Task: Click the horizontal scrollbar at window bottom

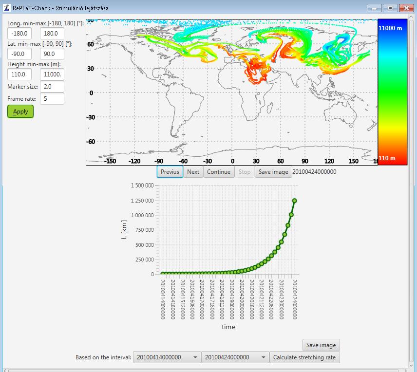Action: pyautogui.click(x=203, y=370)
